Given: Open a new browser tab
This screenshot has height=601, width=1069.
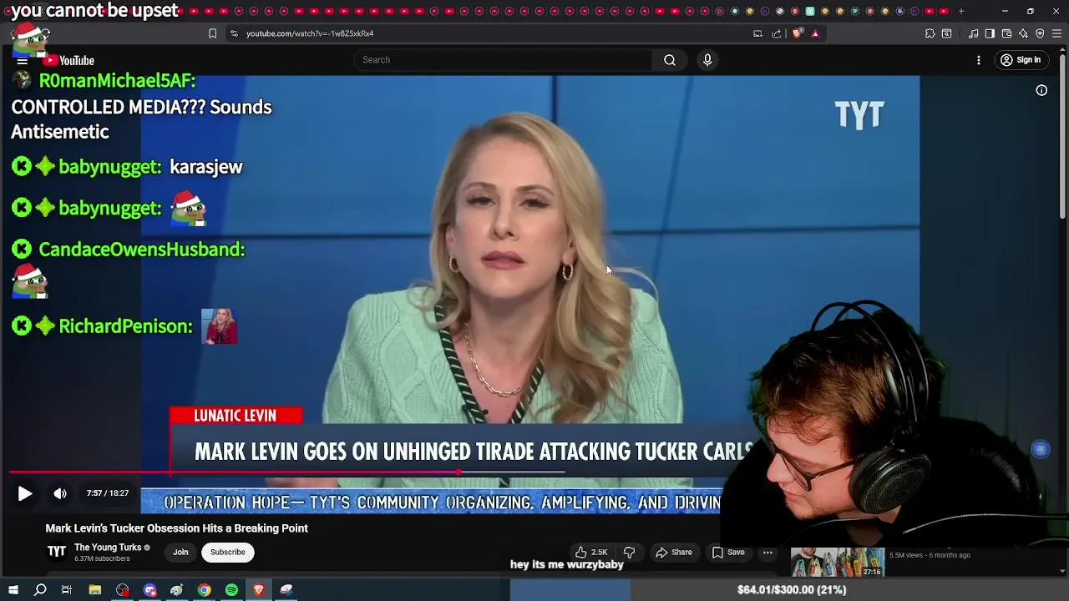Looking at the screenshot, I should tap(961, 11).
